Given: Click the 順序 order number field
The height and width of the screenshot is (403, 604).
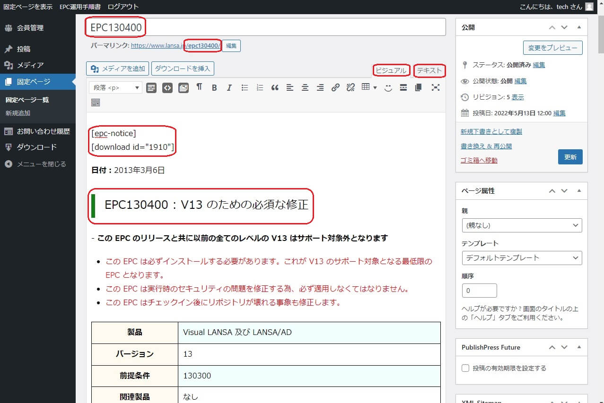Looking at the screenshot, I should [480, 291].
